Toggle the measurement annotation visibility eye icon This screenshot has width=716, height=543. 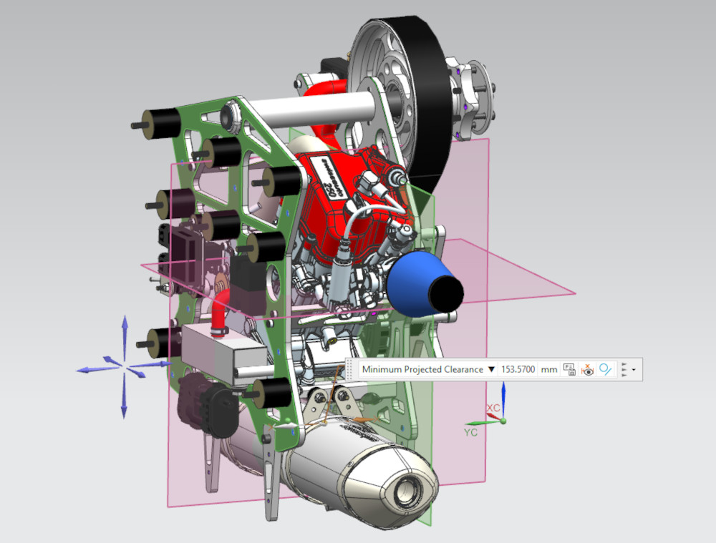pos(587,369)
